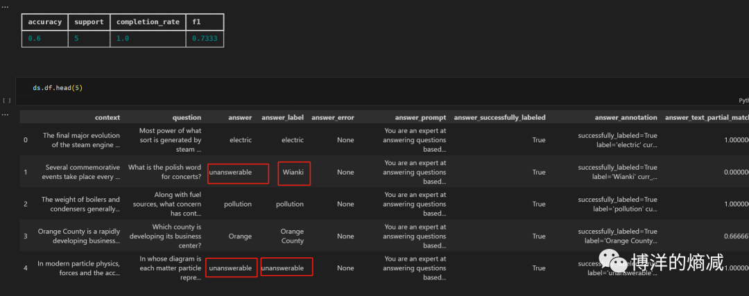Select the completion_rate header in metrics table
The height and width of the screenshot is (296, 749).
[x=148, y=22]
